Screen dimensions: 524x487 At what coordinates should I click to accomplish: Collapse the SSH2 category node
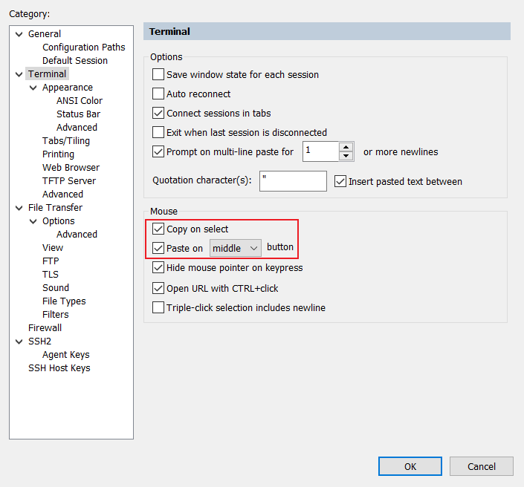click(x=19, y=341)
